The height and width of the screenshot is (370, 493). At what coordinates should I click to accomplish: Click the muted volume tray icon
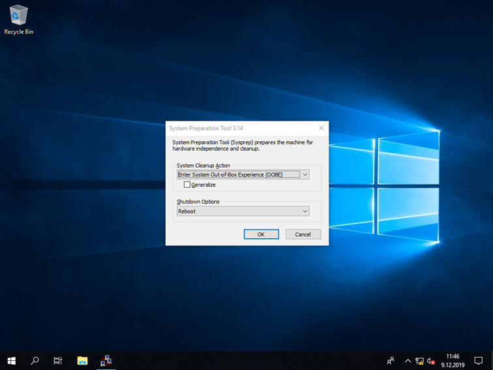431,361
